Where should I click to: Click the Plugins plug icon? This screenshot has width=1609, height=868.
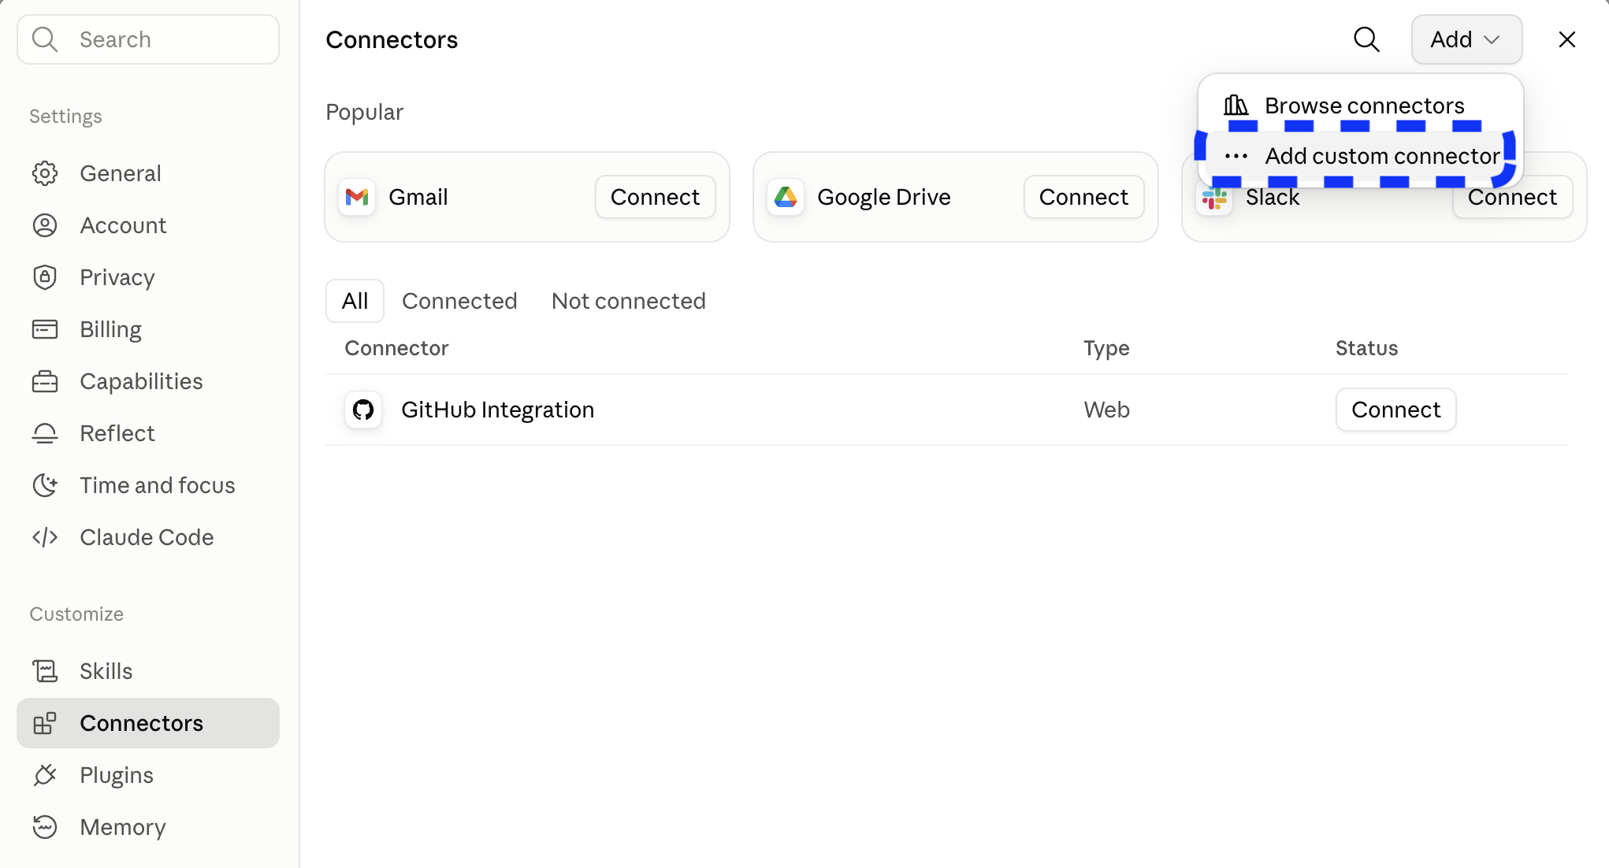pyautogui.click(x=45, y=775)
